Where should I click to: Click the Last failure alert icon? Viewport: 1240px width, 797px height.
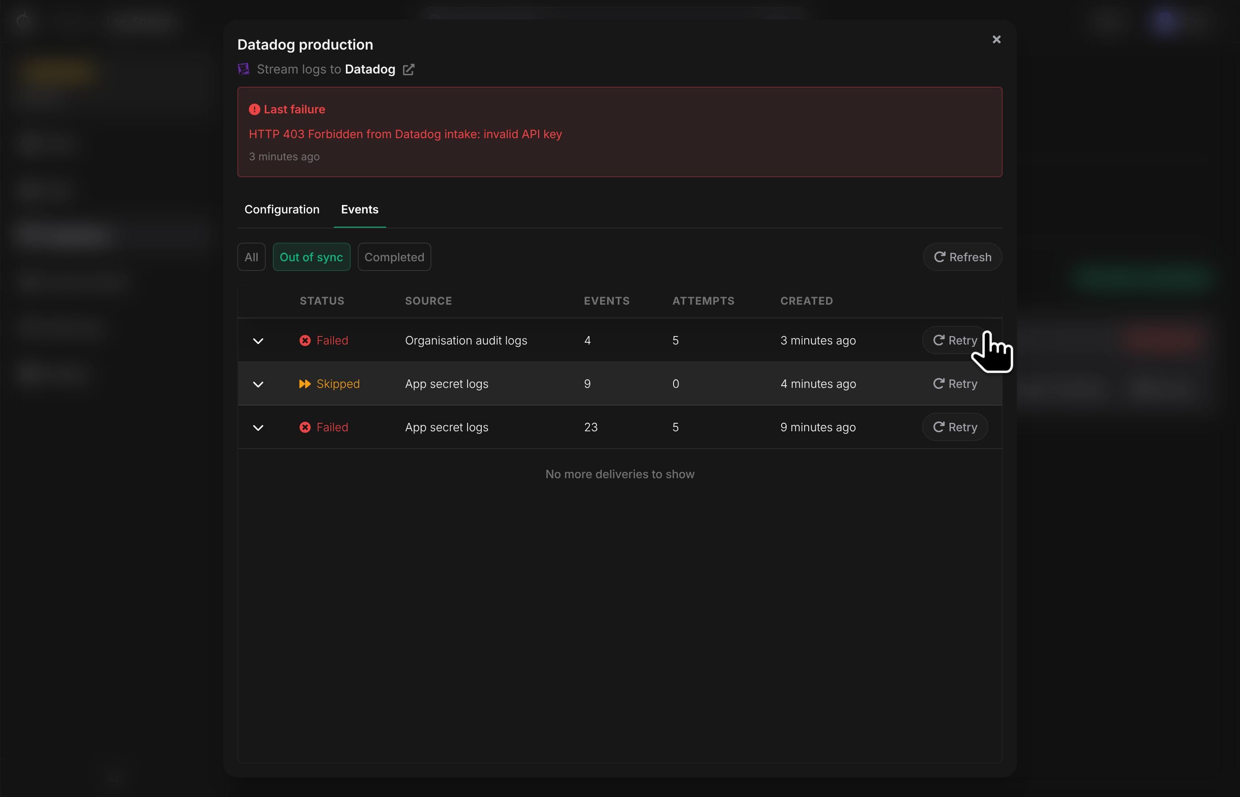(x=254, y=110)
